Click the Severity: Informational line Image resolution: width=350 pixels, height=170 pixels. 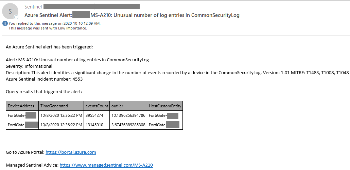[29, 66]
